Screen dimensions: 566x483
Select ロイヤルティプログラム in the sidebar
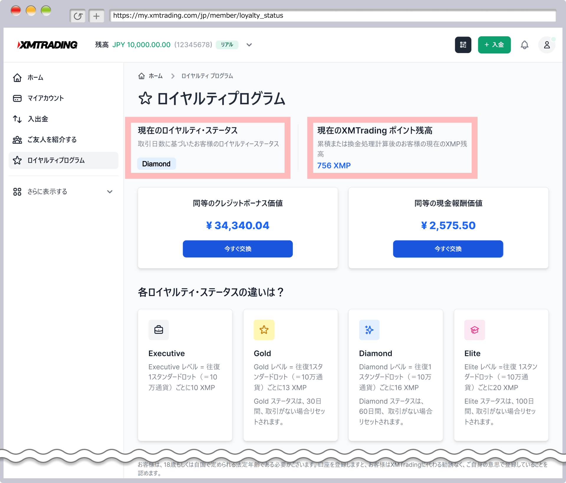[64, 160]
